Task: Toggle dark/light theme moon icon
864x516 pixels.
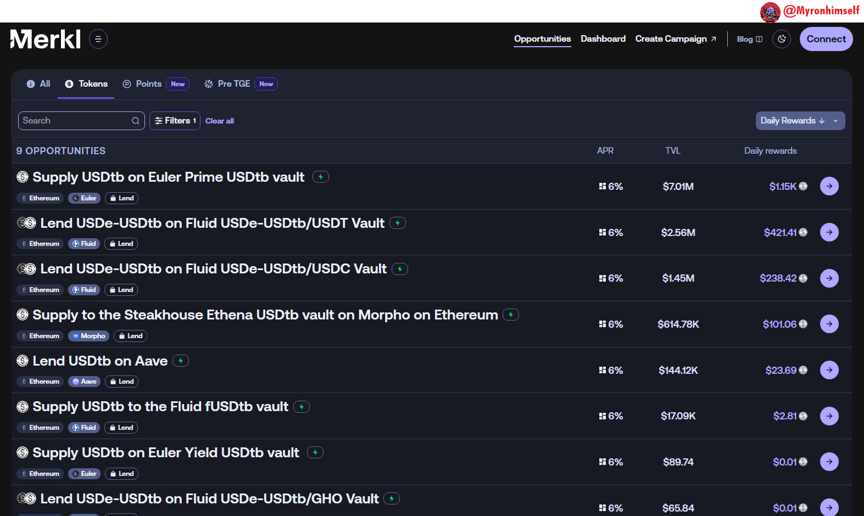Action: click(x=782, y=39)
